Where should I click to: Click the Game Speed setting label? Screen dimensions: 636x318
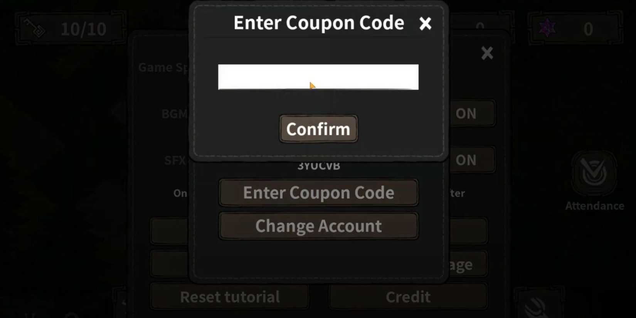163,67
